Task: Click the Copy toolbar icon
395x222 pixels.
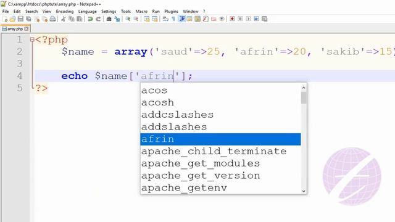Action: [x=72, y=19]
